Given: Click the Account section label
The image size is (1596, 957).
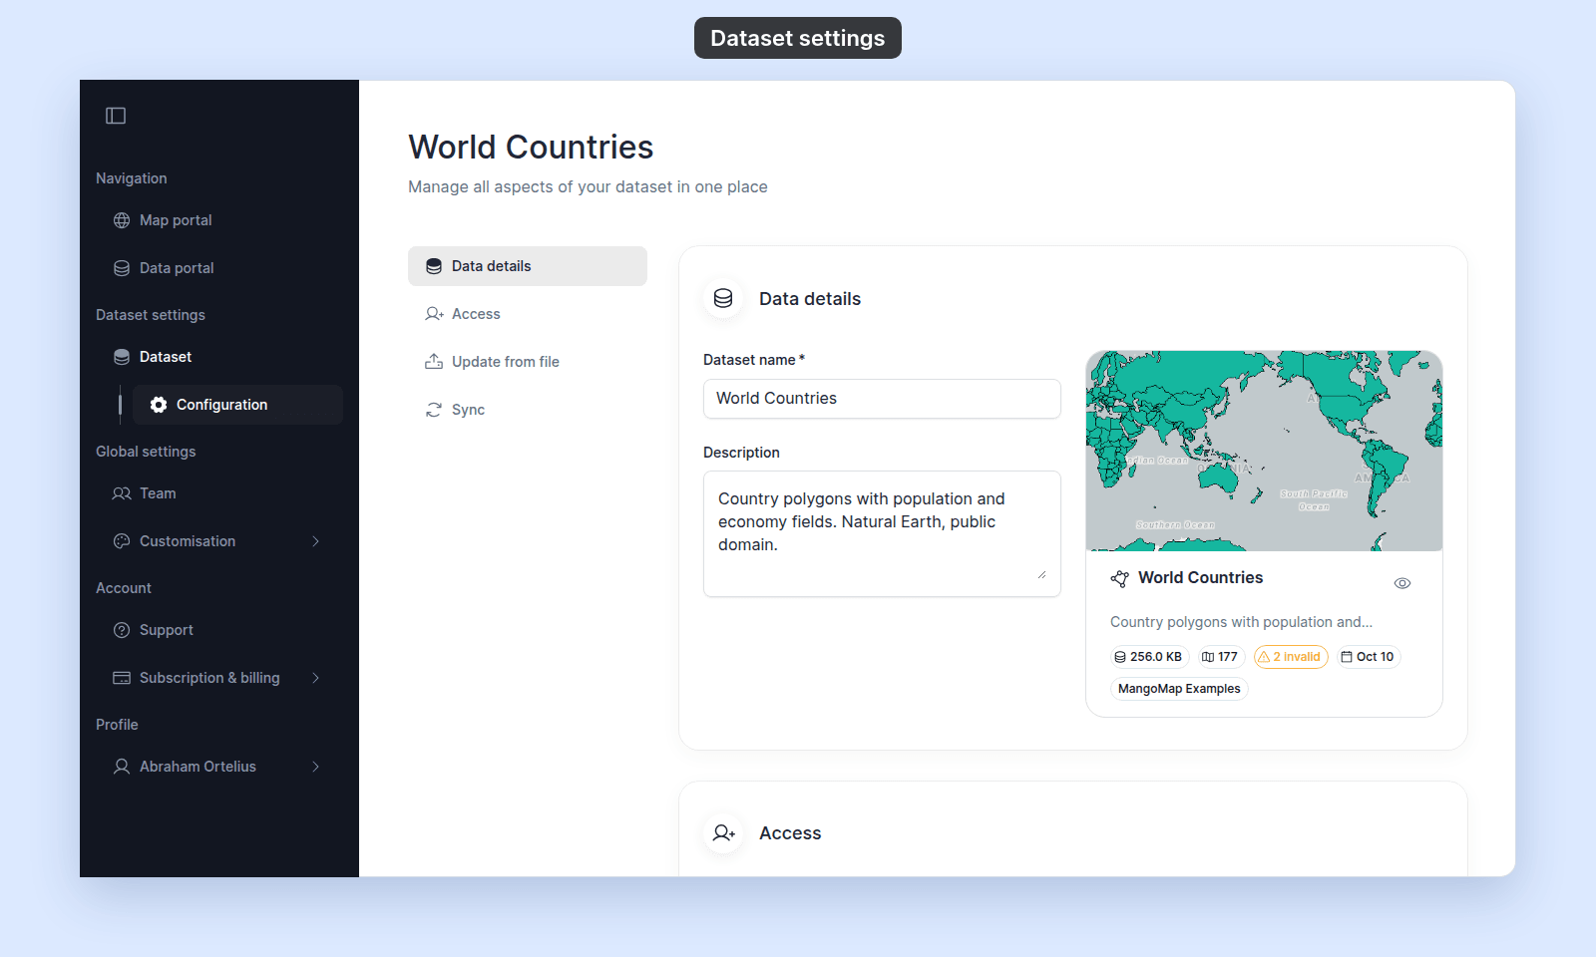Looking at the screenshot, I should [x=124, y=588].
